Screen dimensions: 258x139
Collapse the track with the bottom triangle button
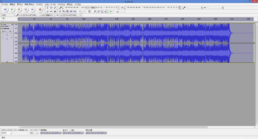7,62
